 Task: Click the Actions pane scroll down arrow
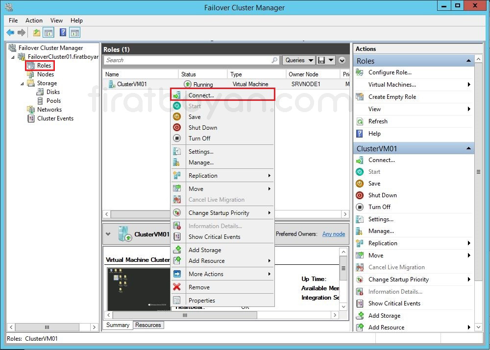point(478,327)
